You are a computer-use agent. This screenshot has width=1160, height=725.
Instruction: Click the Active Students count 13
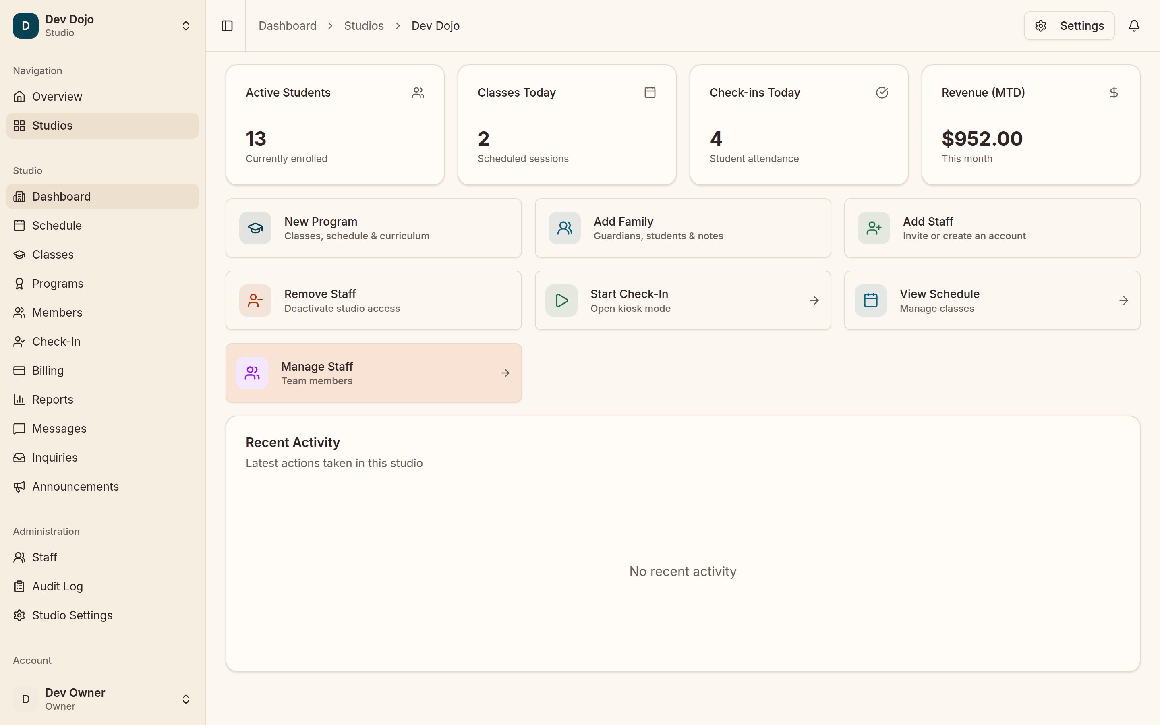pyautogui.click(x=256, y=139)
